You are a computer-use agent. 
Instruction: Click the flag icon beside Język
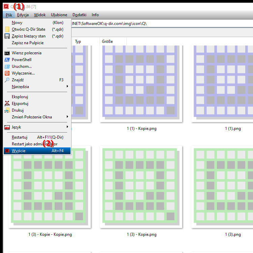[x=7, y=127]
